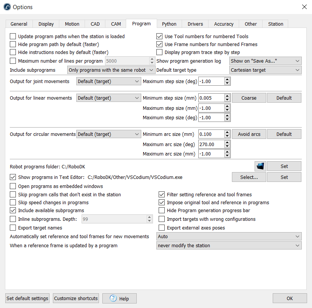Switch to the Python tab
The width and height of the screenshot is (312, 308).
(x=169, y=24)
